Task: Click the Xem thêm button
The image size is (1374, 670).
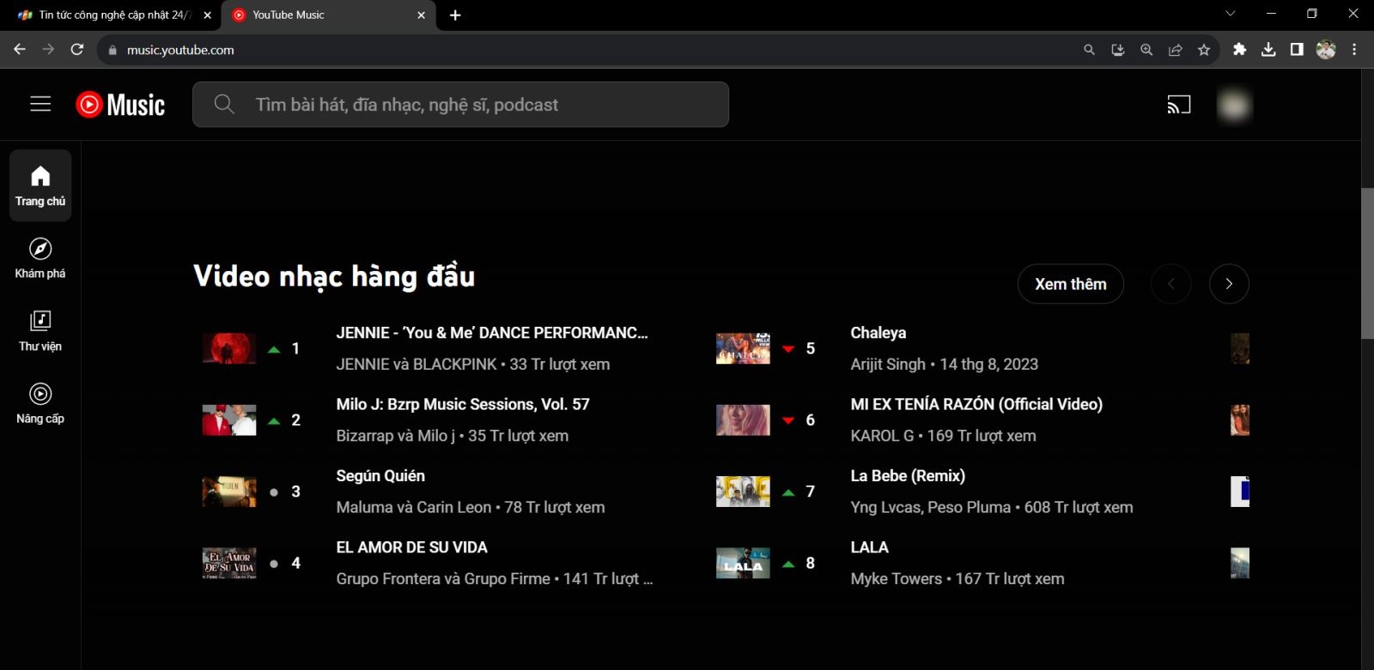Action: (x=1071, y=284)
